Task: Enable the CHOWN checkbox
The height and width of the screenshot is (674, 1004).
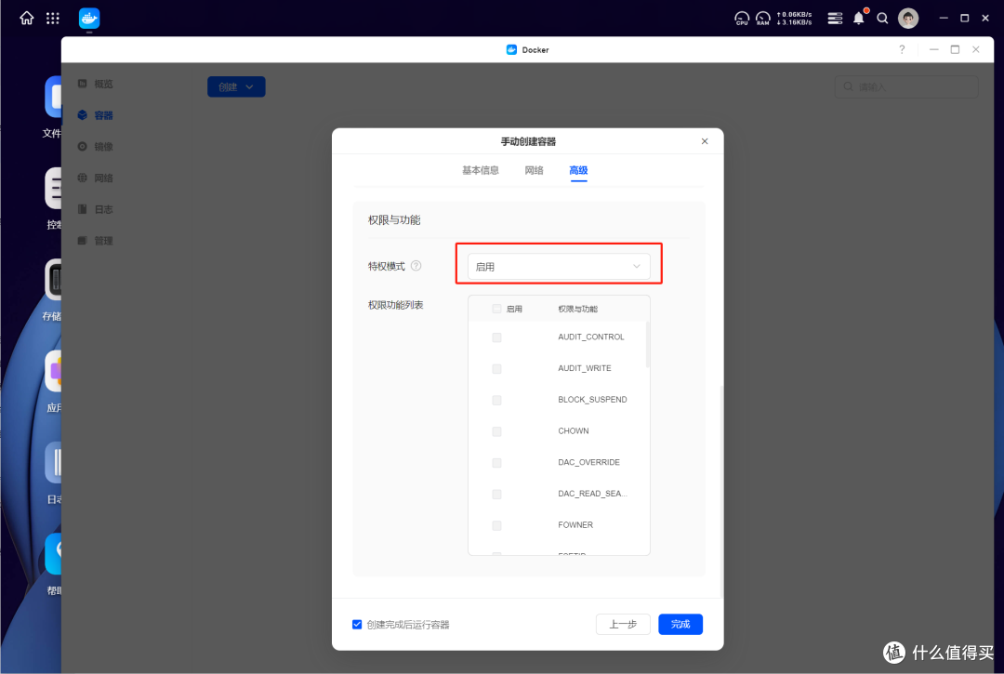Action: (496, 431)
